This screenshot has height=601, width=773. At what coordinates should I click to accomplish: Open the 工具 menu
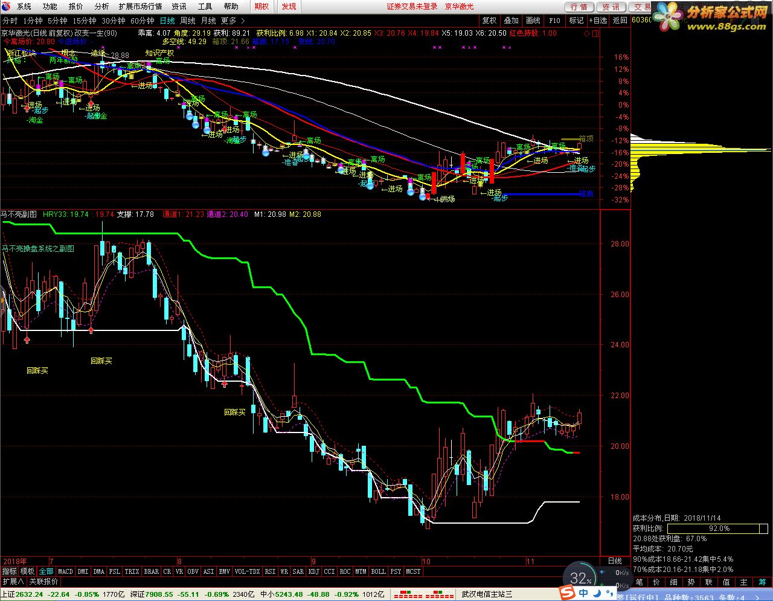point(205,7)
